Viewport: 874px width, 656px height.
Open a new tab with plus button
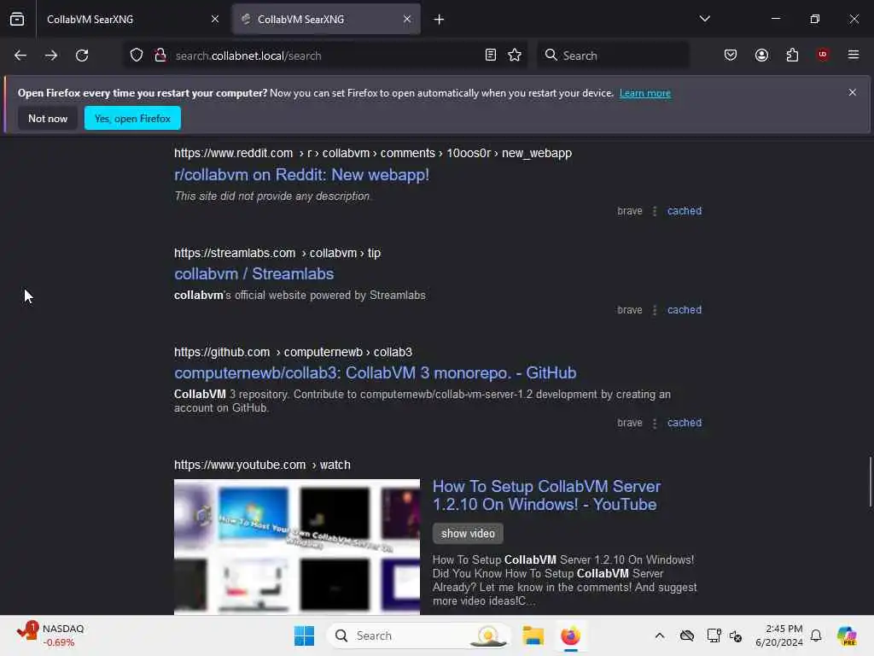440,20
